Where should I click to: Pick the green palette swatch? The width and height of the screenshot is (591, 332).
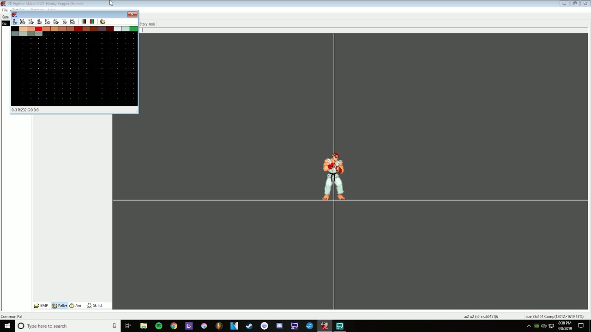133,29
